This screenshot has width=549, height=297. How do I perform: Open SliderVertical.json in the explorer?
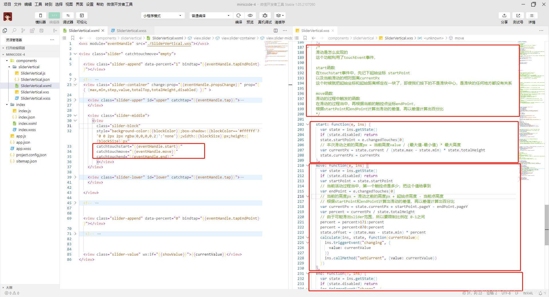coord(35,79)
